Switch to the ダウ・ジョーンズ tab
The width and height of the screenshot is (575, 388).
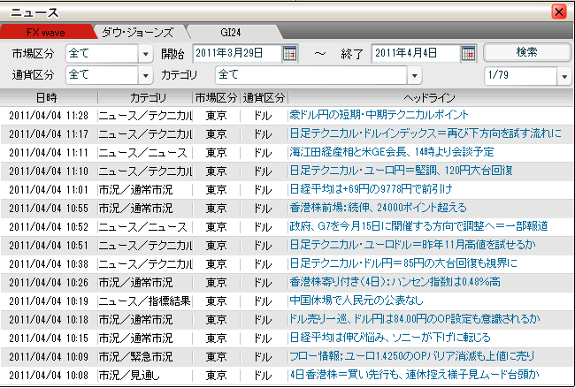137,32
